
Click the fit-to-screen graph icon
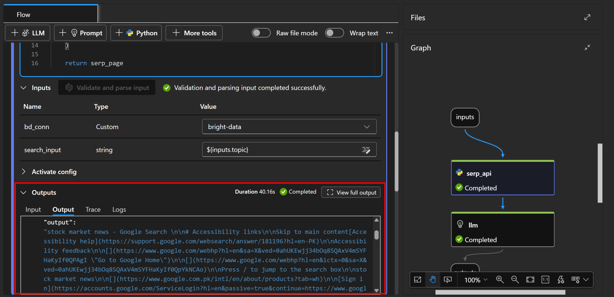pos(530,280)
